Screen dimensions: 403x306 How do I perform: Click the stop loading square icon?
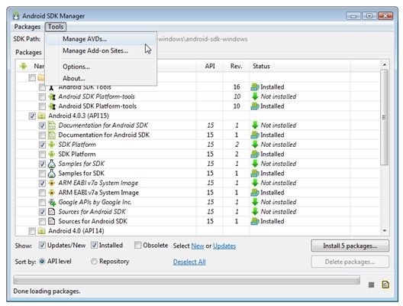tap(371, 285)
